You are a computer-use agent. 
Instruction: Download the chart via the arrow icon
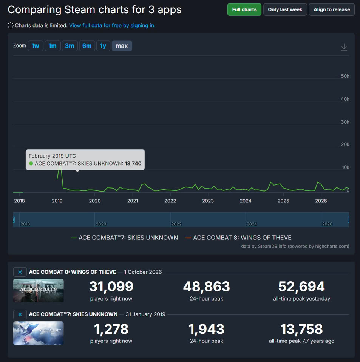pyautogui.click(x=344, y=47)
